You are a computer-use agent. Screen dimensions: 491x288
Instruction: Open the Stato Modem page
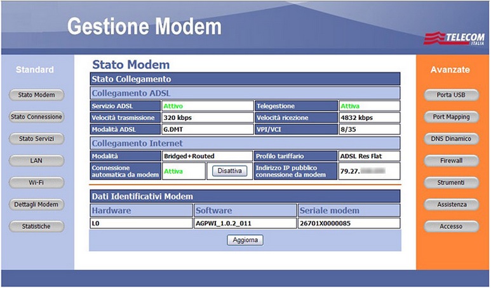tap(36, 95)
